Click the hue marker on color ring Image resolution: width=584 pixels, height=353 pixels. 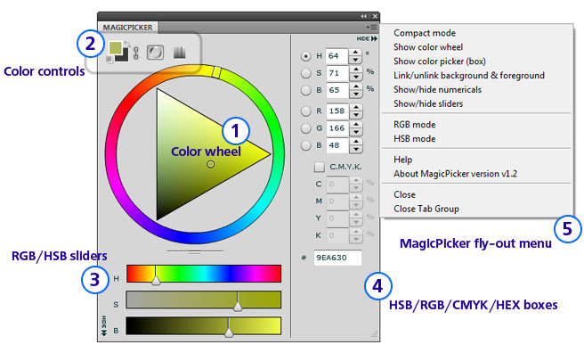click(215, 72)
